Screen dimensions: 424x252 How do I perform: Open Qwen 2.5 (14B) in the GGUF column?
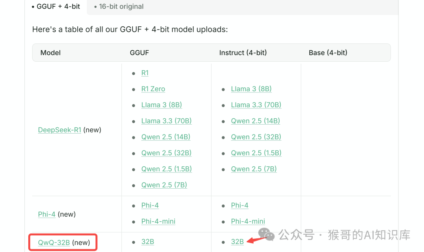(166, 137)
